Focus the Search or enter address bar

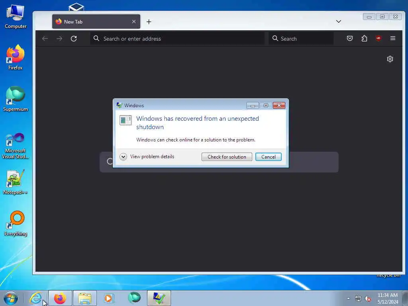tap(177, 39)
